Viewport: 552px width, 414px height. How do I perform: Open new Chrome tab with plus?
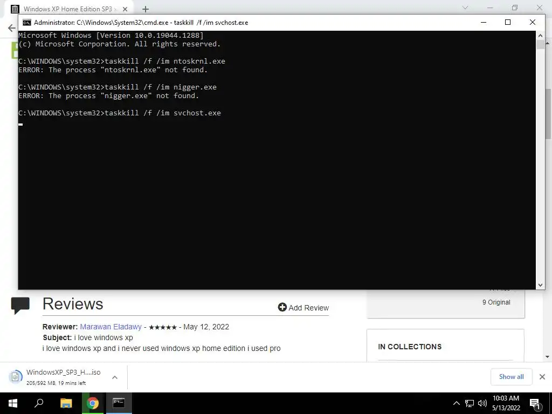pyautogui.click(x=146, y=9)
